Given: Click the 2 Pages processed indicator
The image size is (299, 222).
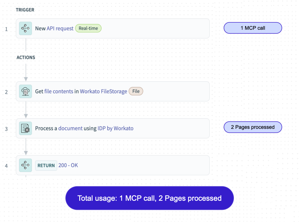Looking at the screenshot, I should coord(253,127).
